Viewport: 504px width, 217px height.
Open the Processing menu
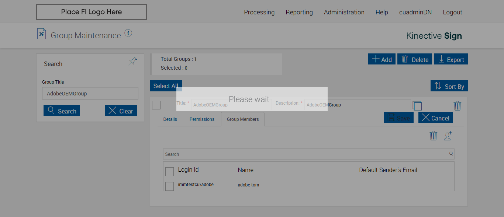pos(259,12)
